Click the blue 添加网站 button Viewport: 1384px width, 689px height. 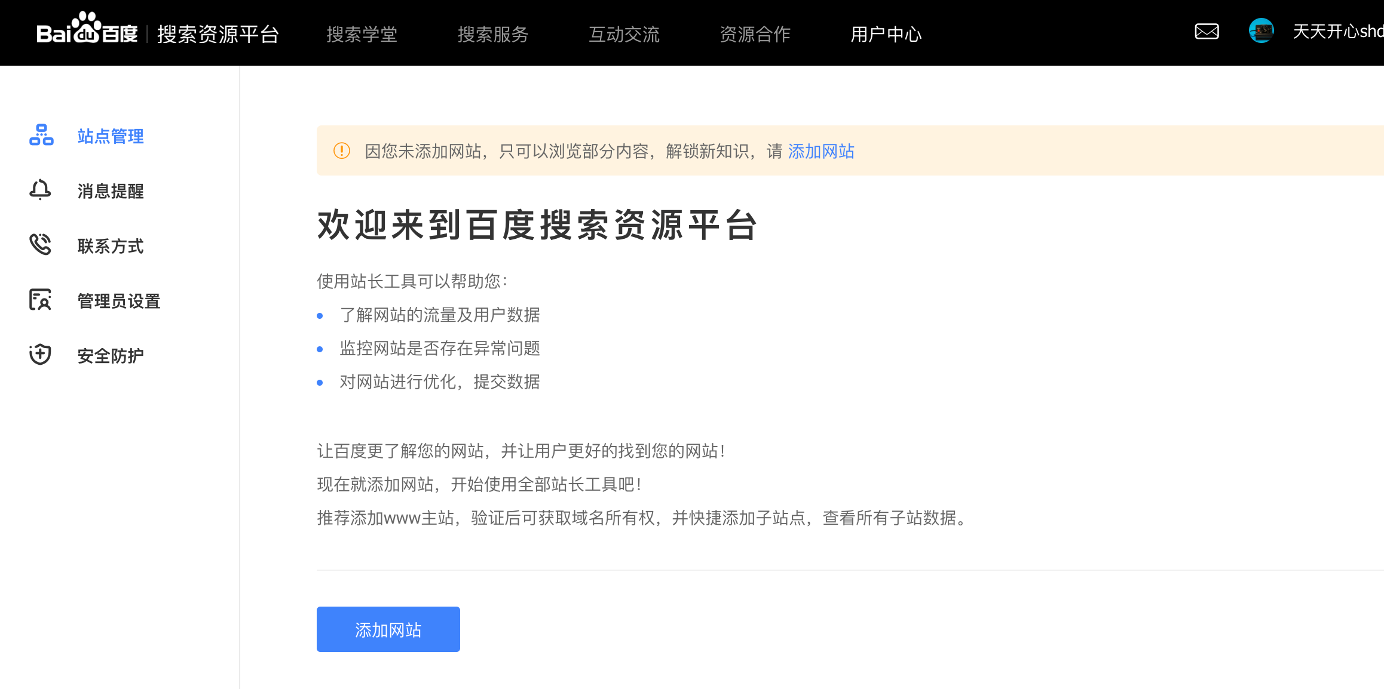coord(388,629)
